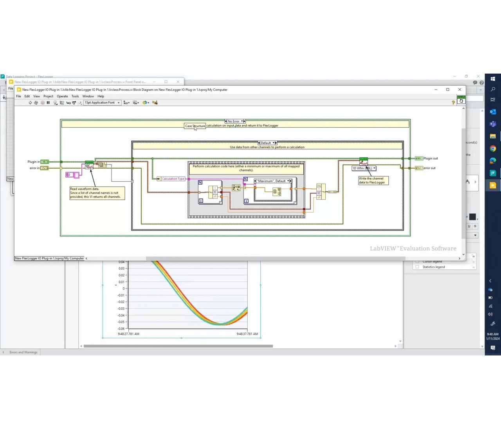Open the No Error case selector

pyautogui.click(x=235, y=121)
